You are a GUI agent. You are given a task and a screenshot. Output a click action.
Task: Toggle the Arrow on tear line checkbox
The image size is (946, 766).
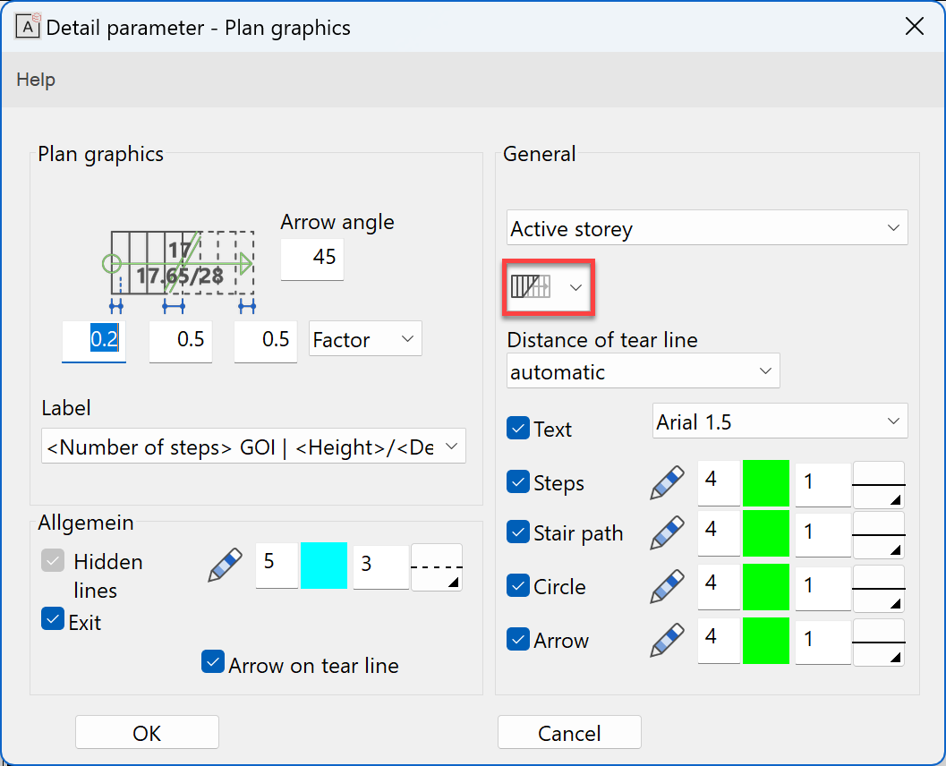click(213, 662)
